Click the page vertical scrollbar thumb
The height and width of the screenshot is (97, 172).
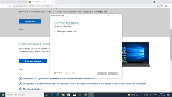(171, 45)
